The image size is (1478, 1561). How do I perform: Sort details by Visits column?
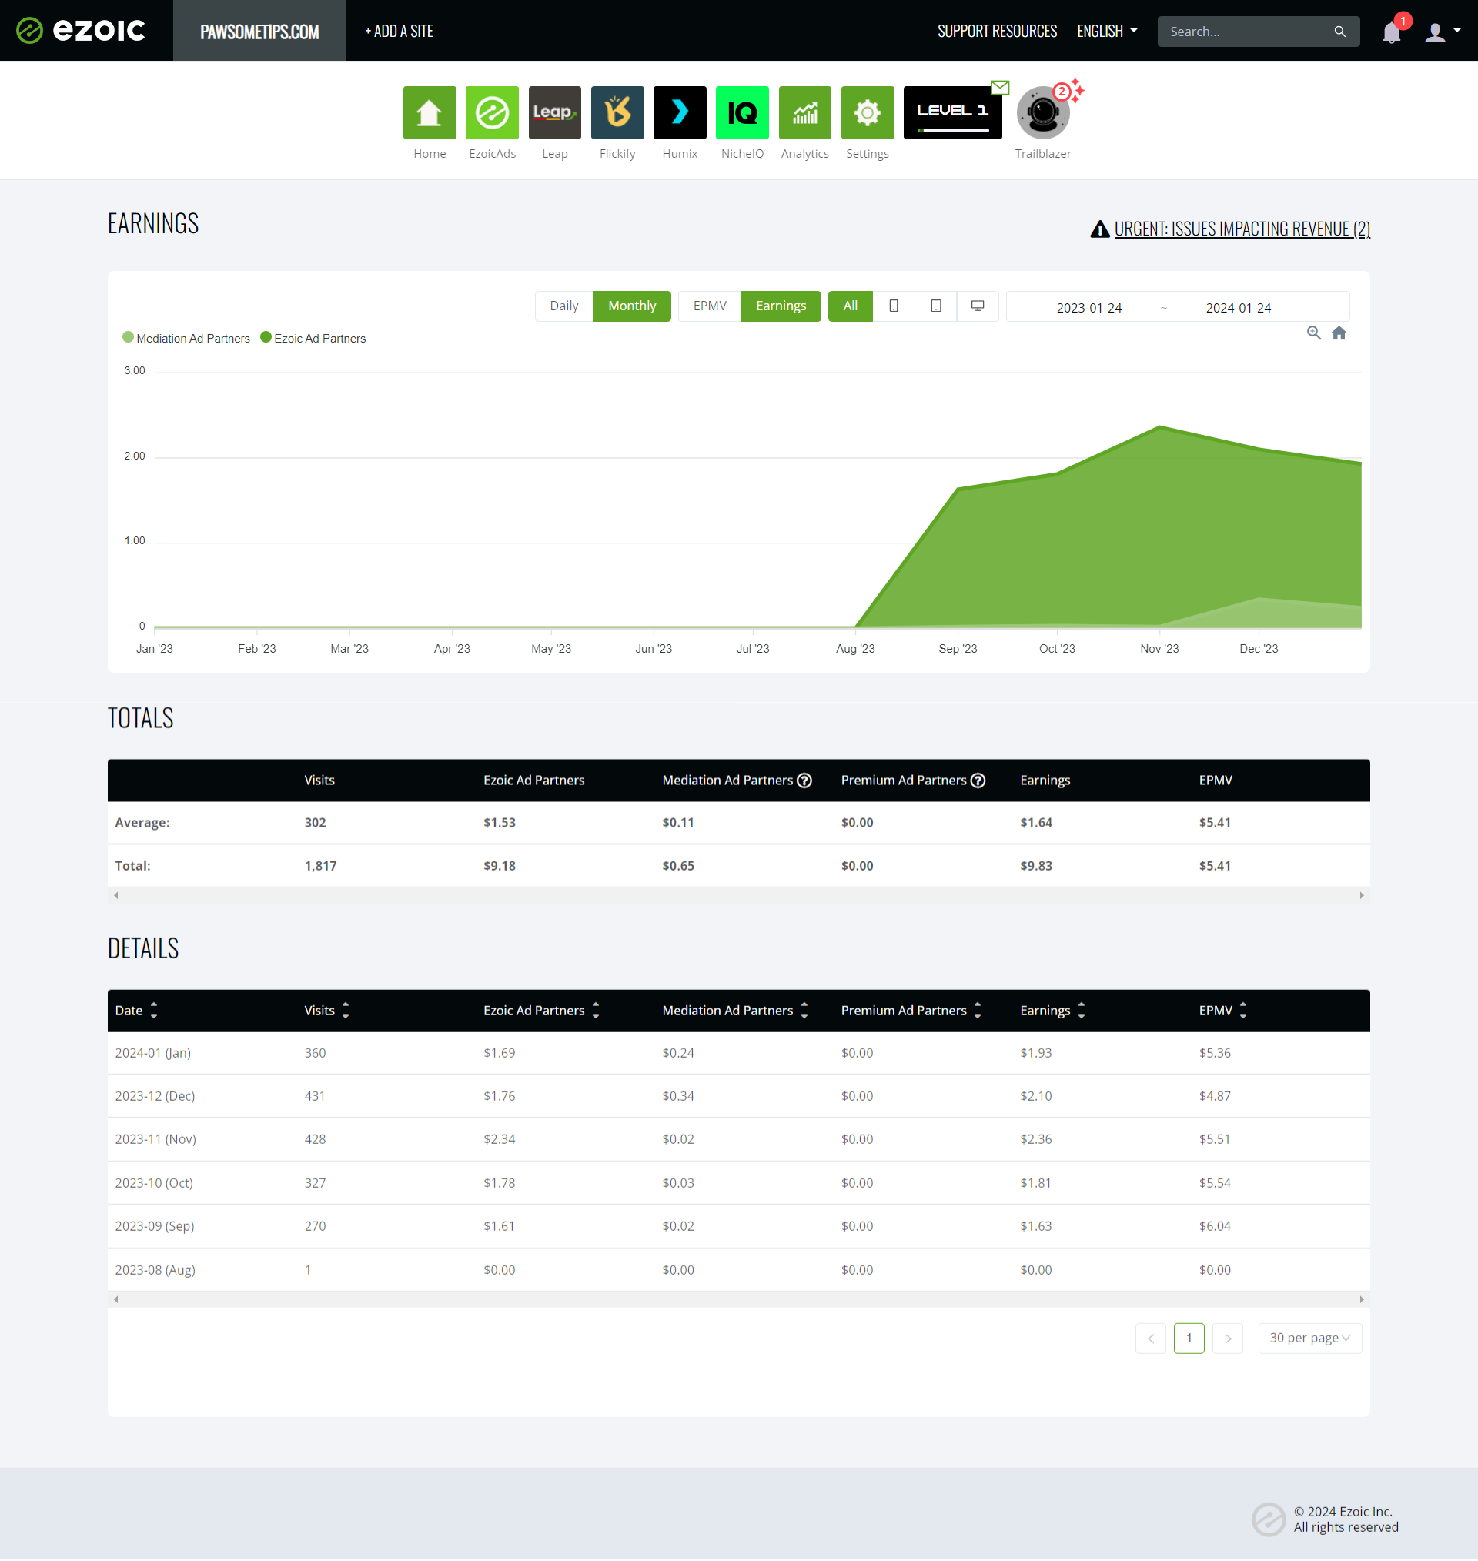[x=327, y=1011]
